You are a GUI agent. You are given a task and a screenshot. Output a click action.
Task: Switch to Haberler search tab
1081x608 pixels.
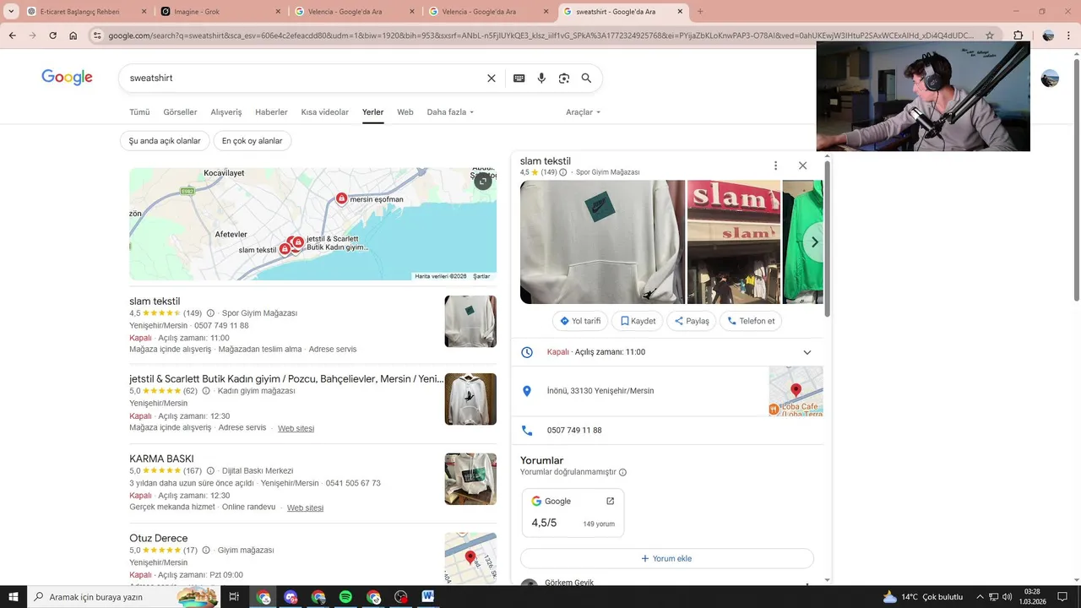click(x=271, y=112)
